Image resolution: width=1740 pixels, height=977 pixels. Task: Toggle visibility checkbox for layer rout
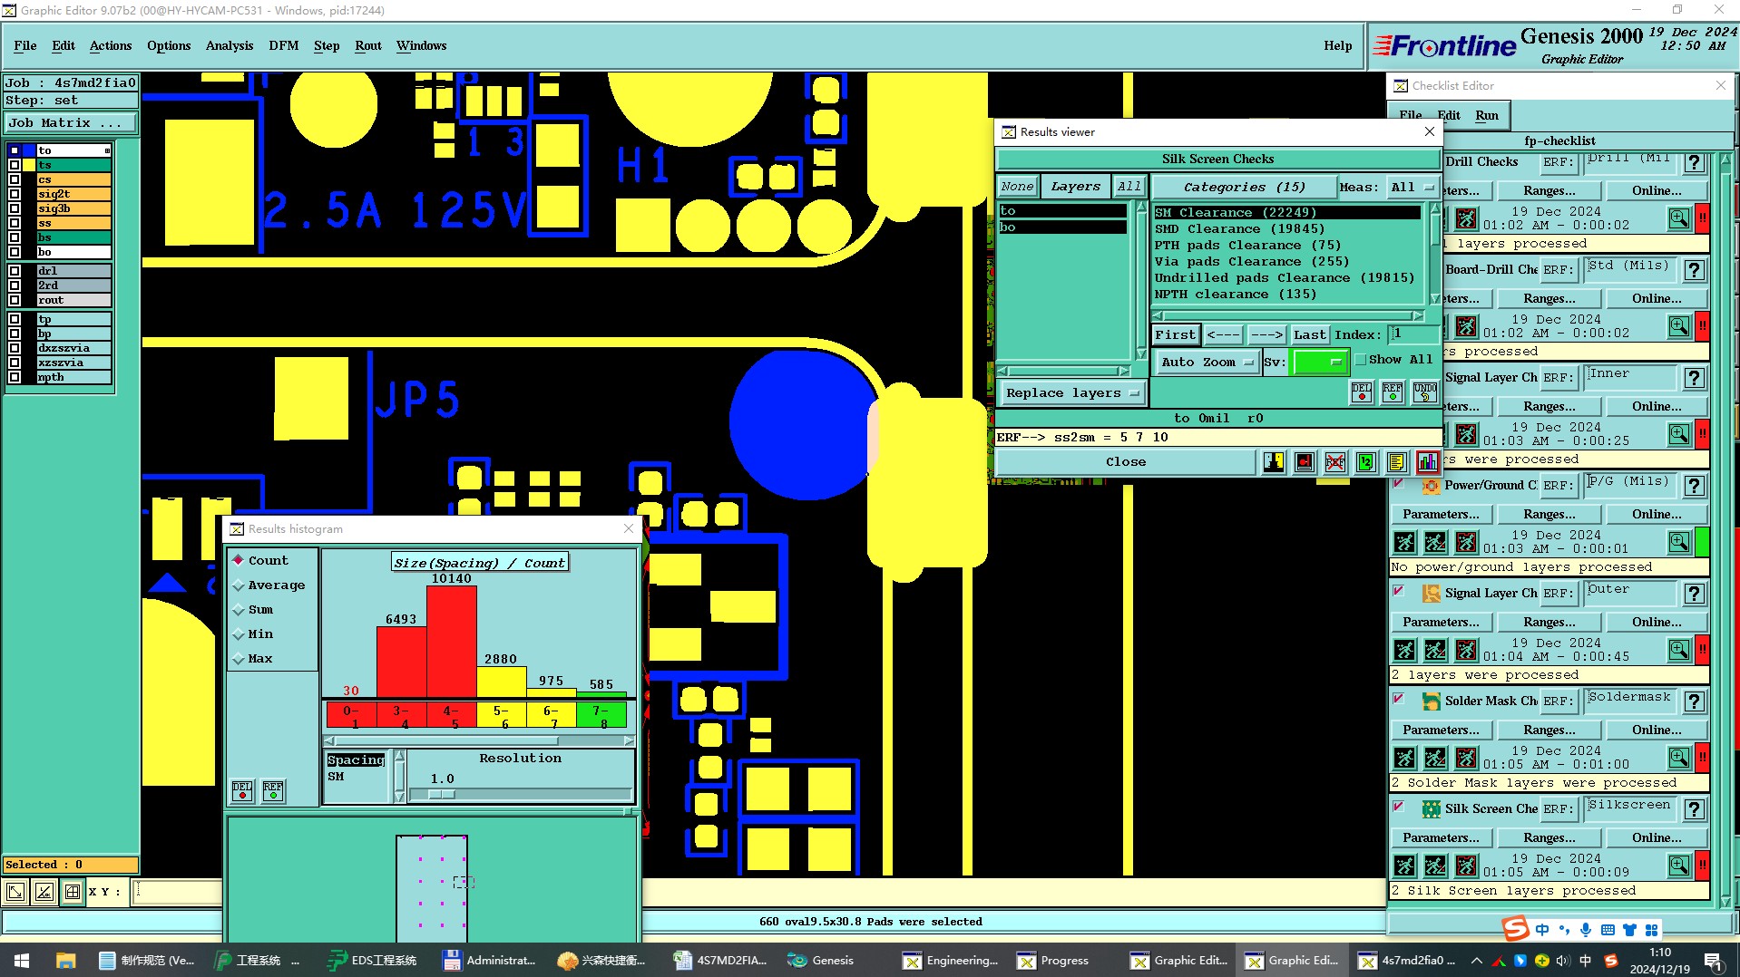[15, 300]
